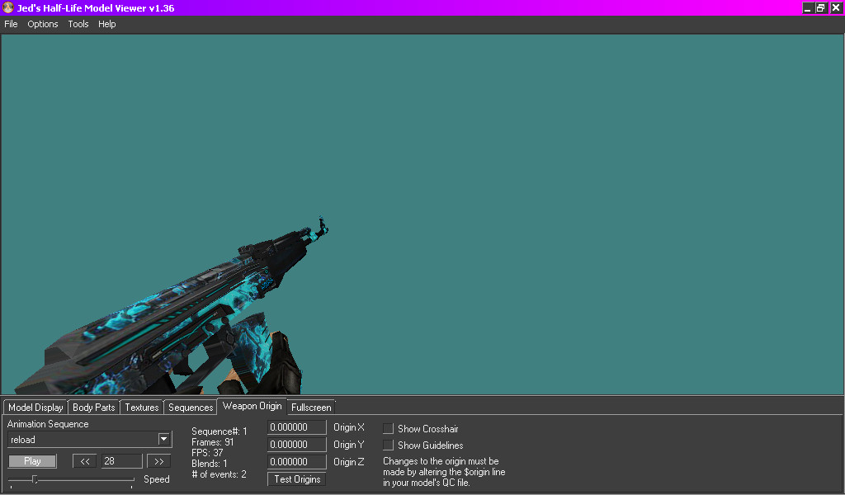The image size is (845, 495).
Task: Open the File menu
Action: pyautogui.click(x=11, y=24)
